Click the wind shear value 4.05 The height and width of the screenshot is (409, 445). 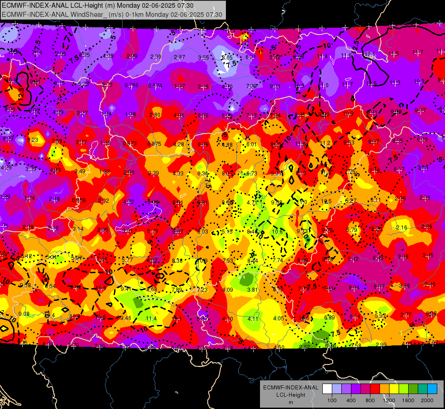point(278,318)
